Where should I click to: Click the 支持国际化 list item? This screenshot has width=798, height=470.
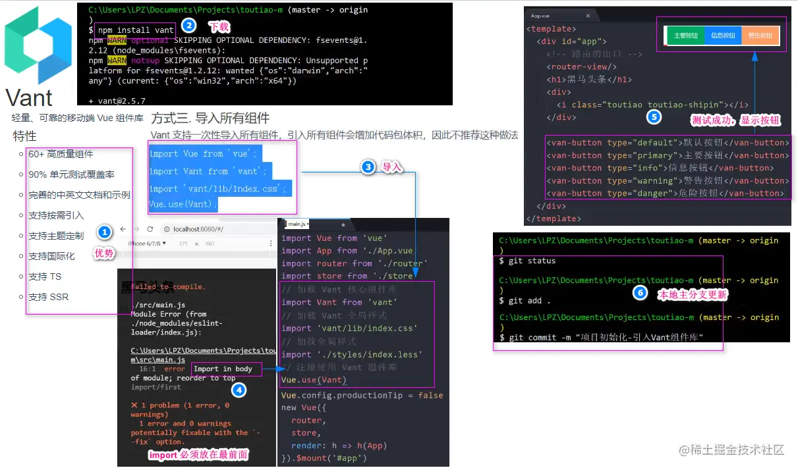pyautogui.click(x=51, y=256)
